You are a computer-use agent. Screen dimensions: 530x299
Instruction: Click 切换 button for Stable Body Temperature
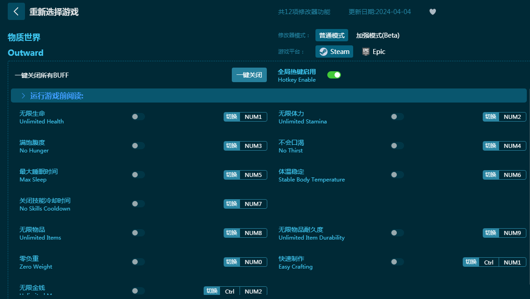click(490, 175)
